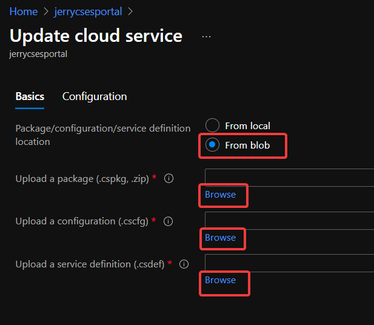Select the From local radio button
The height and width of the screenshot is (325, 374).
[x=212, y=126]
